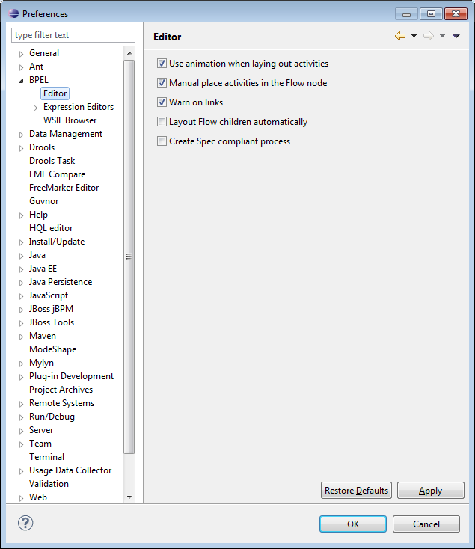Disable Use animation when laying out activities

[x=162, y=64]
